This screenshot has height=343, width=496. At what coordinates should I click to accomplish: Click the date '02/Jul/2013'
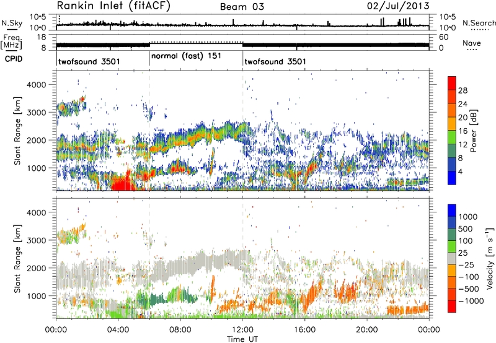point(398,6)
